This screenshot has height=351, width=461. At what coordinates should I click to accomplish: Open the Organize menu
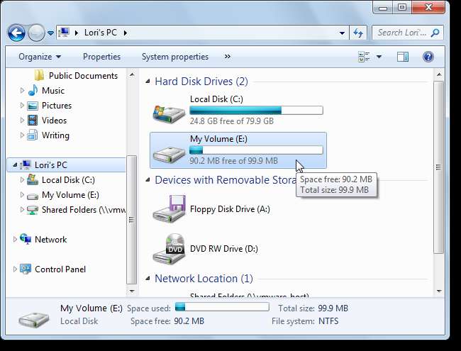(40, 57)
